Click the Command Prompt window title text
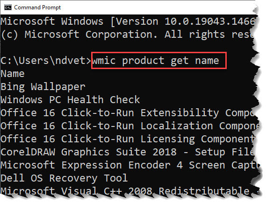The width and height of the screenshot is (266, 203). point(37,7)
